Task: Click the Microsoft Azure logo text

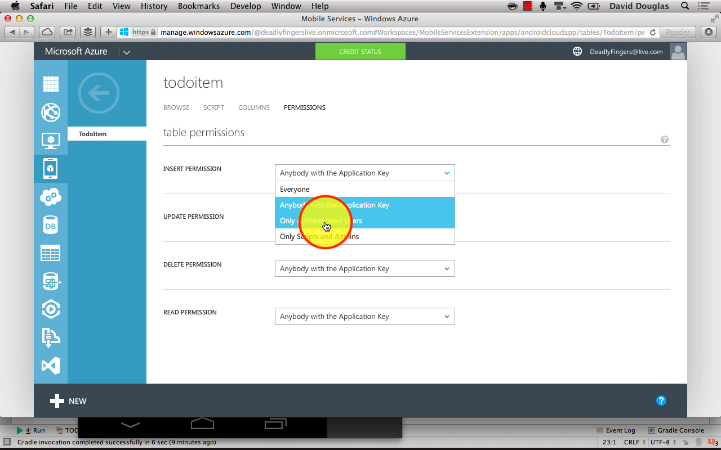Action: [76, 51]
